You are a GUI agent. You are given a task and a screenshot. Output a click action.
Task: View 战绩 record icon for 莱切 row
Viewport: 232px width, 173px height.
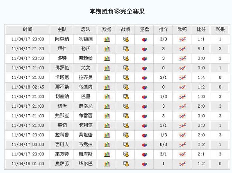126,125
